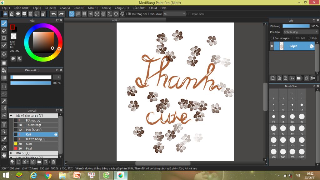Select the Pen (Sharp) brush
Viewport: 320px width, 180px height.
(x=36, y=130)
